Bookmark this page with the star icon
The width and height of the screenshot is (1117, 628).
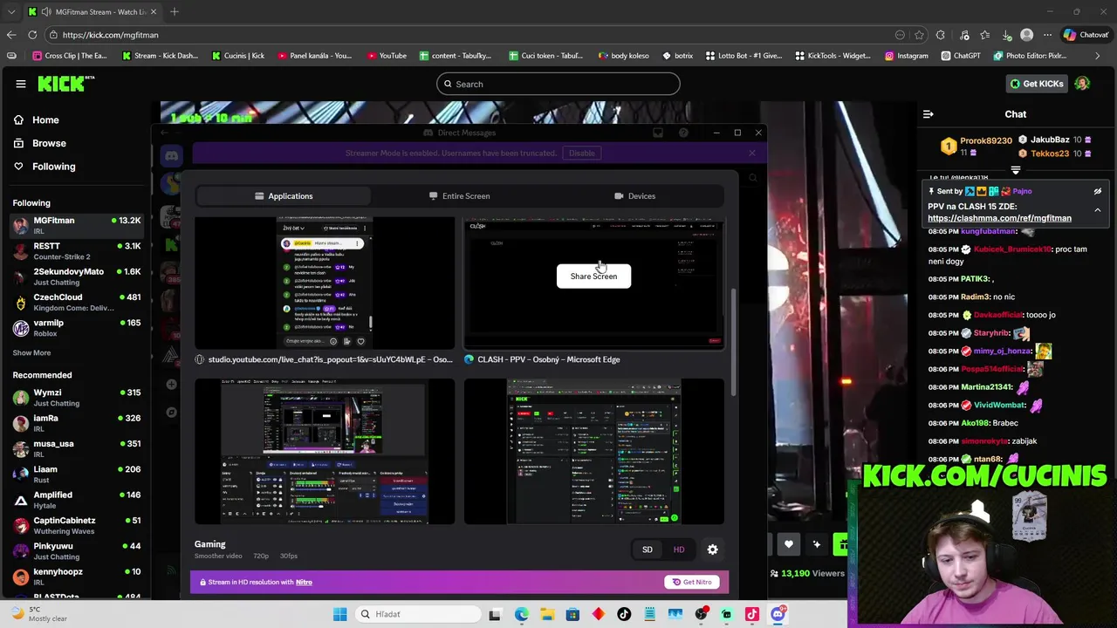point(919,35)
